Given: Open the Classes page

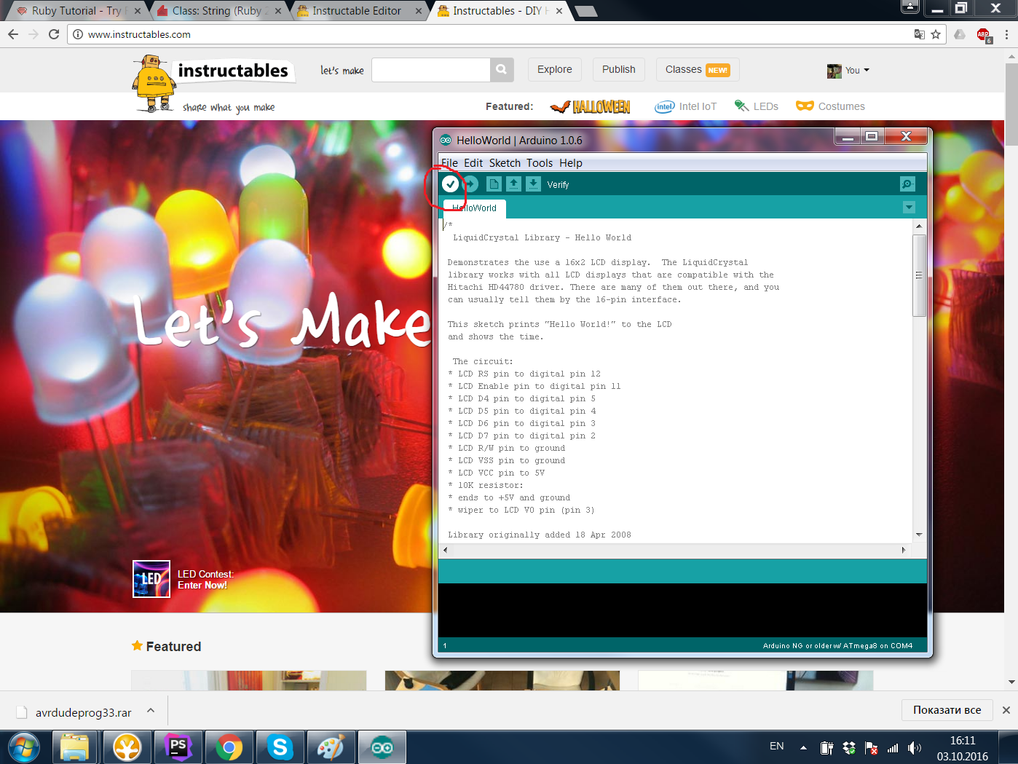Looking at the screenshot, I should [698, 70].
